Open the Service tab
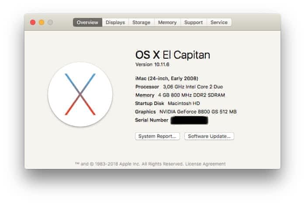This screenshot has width=305, height=204. tap(219, 22)
